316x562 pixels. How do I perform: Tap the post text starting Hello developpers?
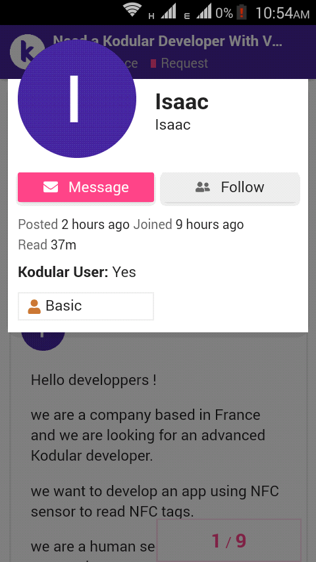point(93,380)
